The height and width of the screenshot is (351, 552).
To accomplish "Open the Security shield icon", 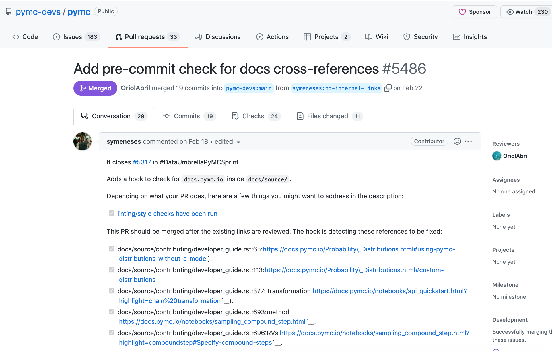I will tap(407, 37).
